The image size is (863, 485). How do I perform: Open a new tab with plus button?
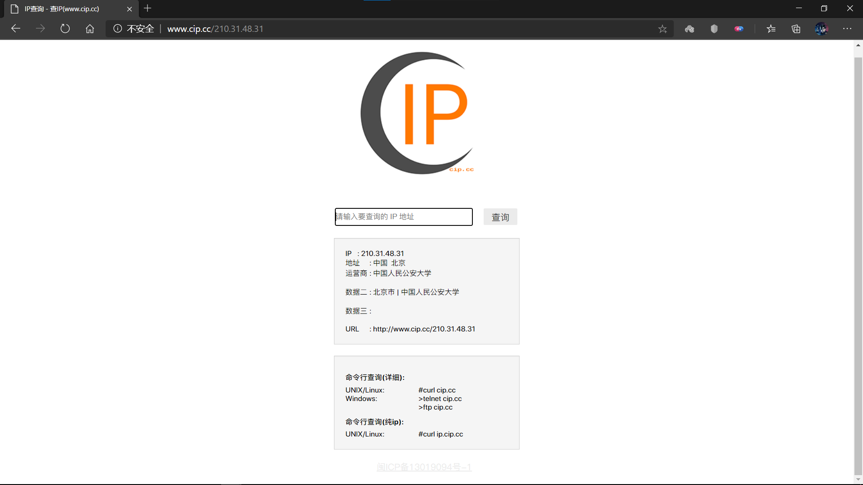click(x=147, y=8)
